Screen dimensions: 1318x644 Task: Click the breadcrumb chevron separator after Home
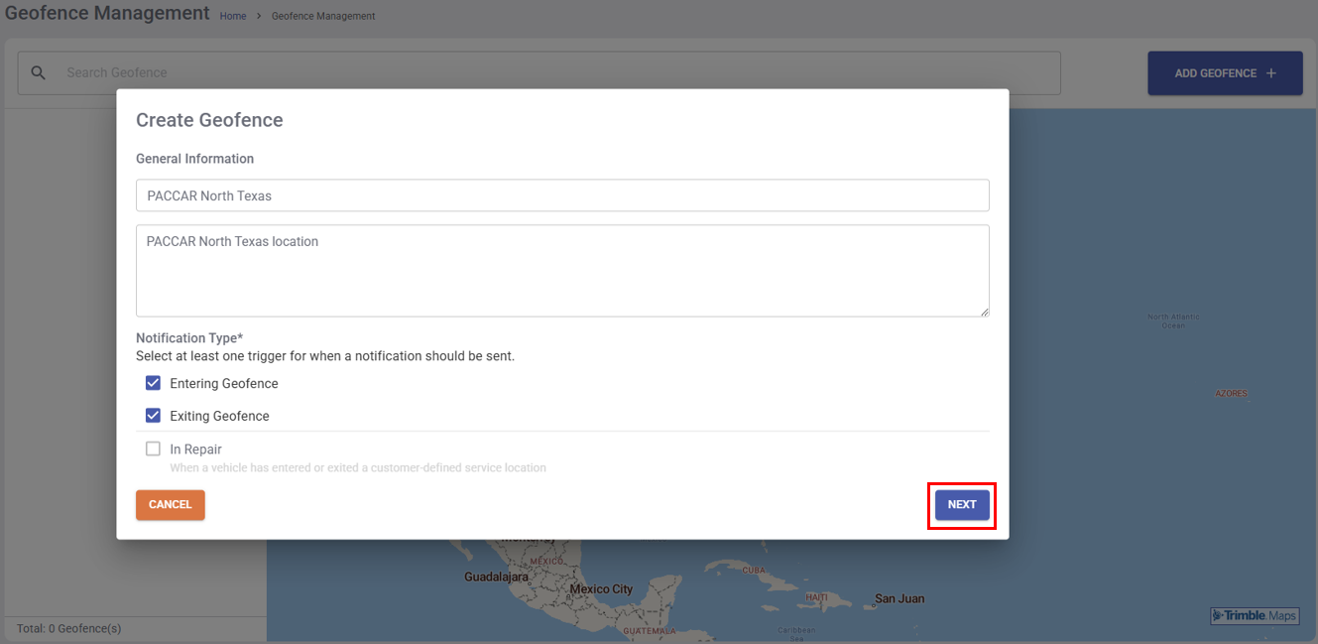pyautogui.click(x=259, y=17)
